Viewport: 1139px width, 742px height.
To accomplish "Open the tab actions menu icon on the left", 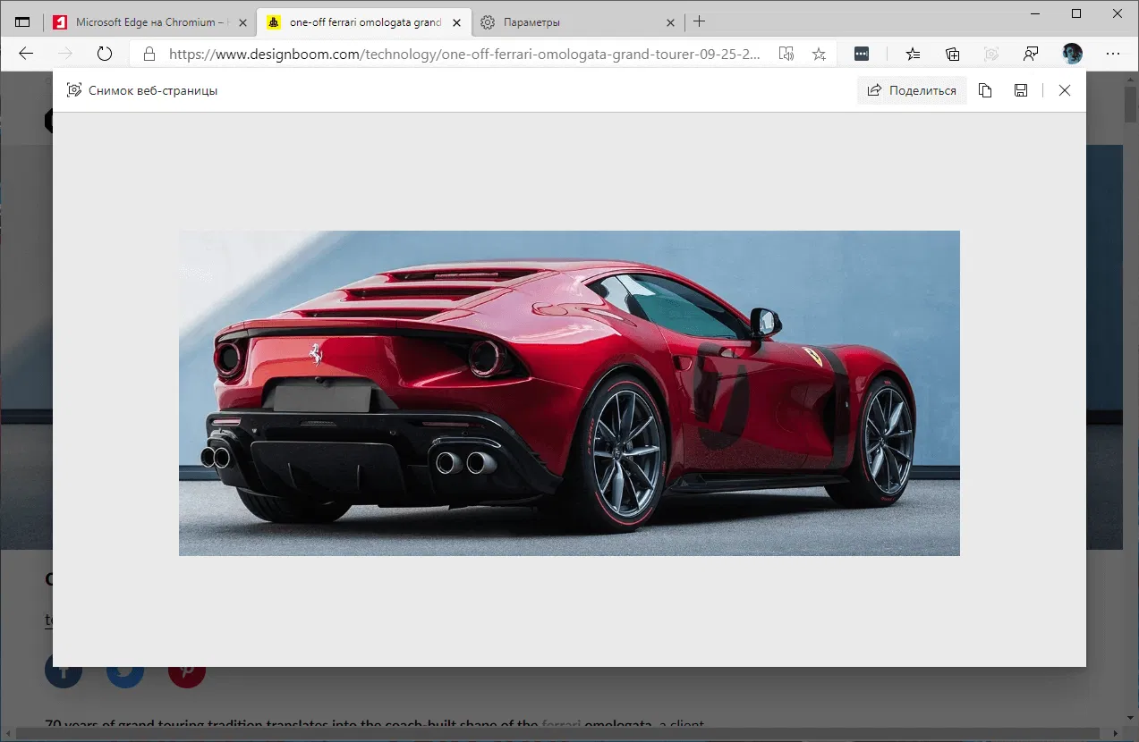I will (x=22, y=21).
